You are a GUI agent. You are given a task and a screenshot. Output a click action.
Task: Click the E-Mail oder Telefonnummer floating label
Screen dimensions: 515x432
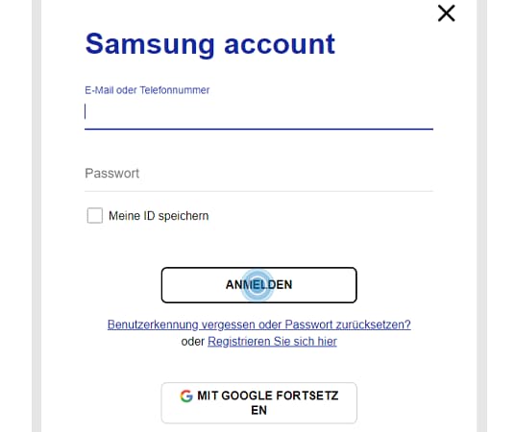point(147,90)
